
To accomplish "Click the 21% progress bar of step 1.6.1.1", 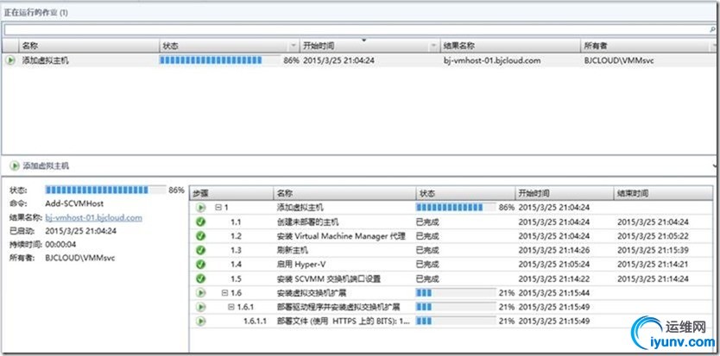I will [x=456, y=322].
